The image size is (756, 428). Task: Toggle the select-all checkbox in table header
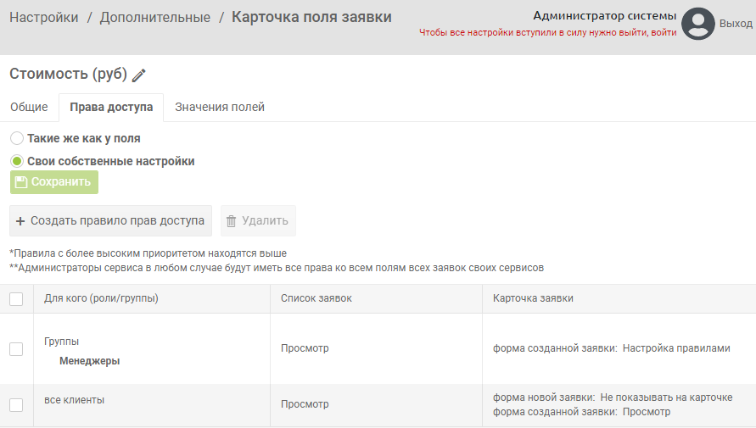point(16,298)
